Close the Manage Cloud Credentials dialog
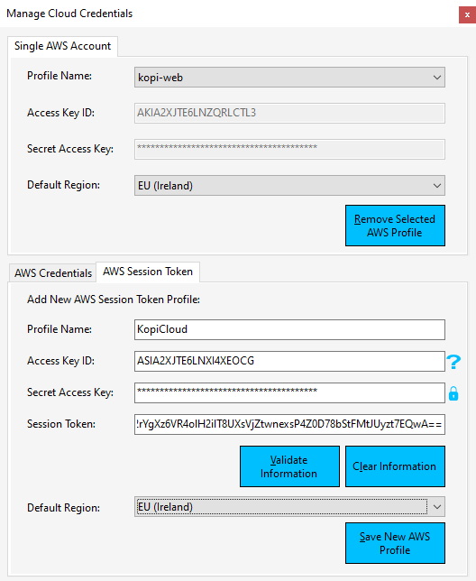476x581 pixels. 467,15
